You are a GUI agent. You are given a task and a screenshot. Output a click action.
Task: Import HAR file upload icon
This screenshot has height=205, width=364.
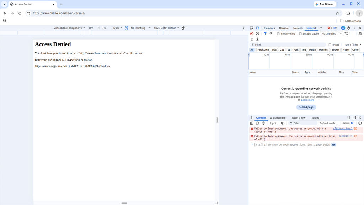point(252,39)
